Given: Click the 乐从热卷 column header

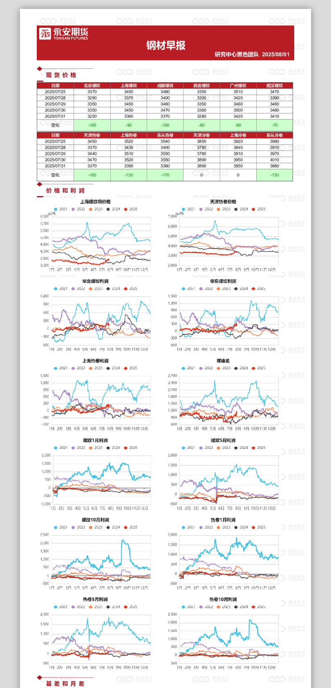Looking at the screenshot, I should click(x=165, y=135).
